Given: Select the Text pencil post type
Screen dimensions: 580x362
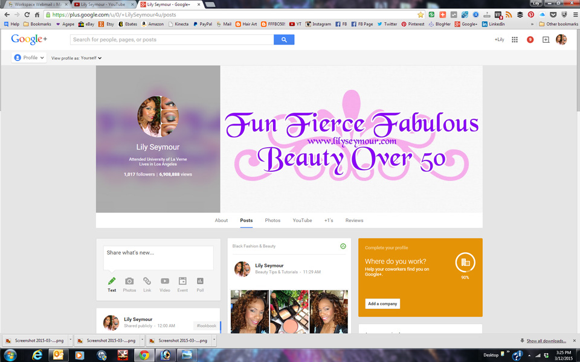Looking at the screenshot, I should click(x=112, y=284).
